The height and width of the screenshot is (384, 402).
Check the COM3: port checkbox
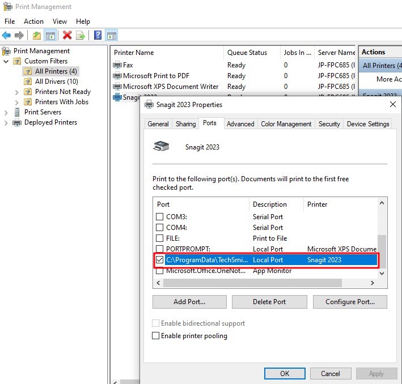coord(159,217)
